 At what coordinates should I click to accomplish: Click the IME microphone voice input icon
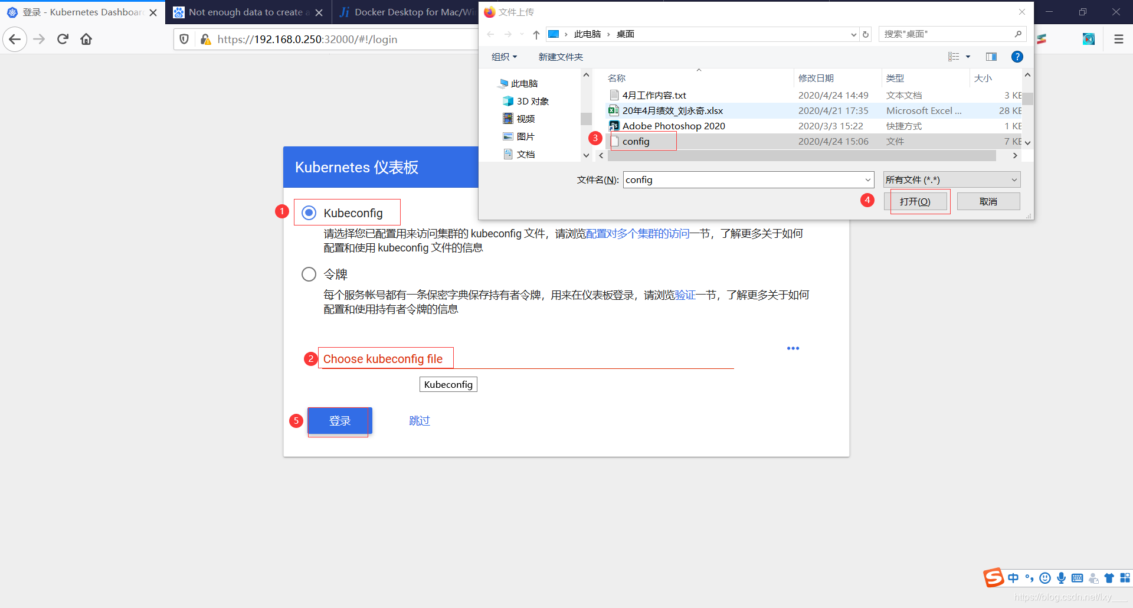click(x=1062, y=578)
